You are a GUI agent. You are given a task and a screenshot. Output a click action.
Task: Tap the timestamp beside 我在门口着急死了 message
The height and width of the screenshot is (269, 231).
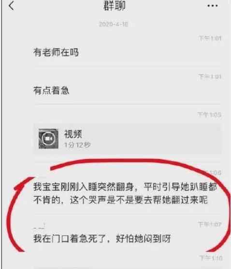point(210,224)
